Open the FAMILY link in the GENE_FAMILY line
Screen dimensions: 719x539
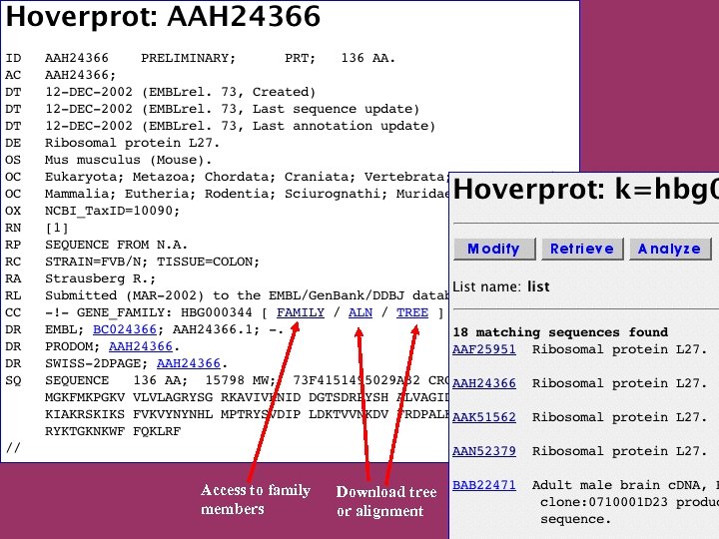(301, 312)
